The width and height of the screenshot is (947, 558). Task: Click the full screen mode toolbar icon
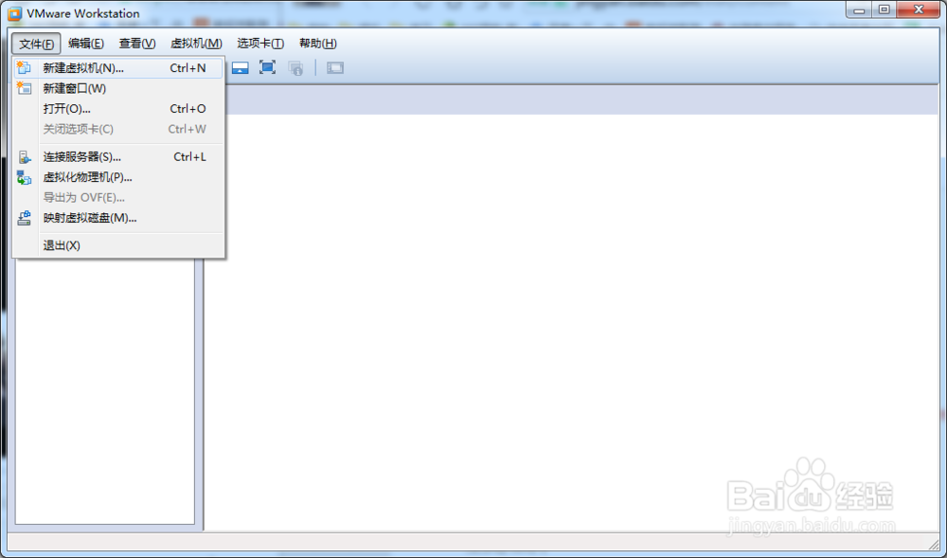click(268, 67)
